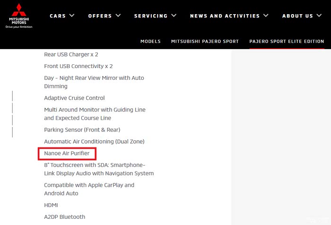
Task: Expand the Cars menu chevron
Action: [x=72, y=15]
